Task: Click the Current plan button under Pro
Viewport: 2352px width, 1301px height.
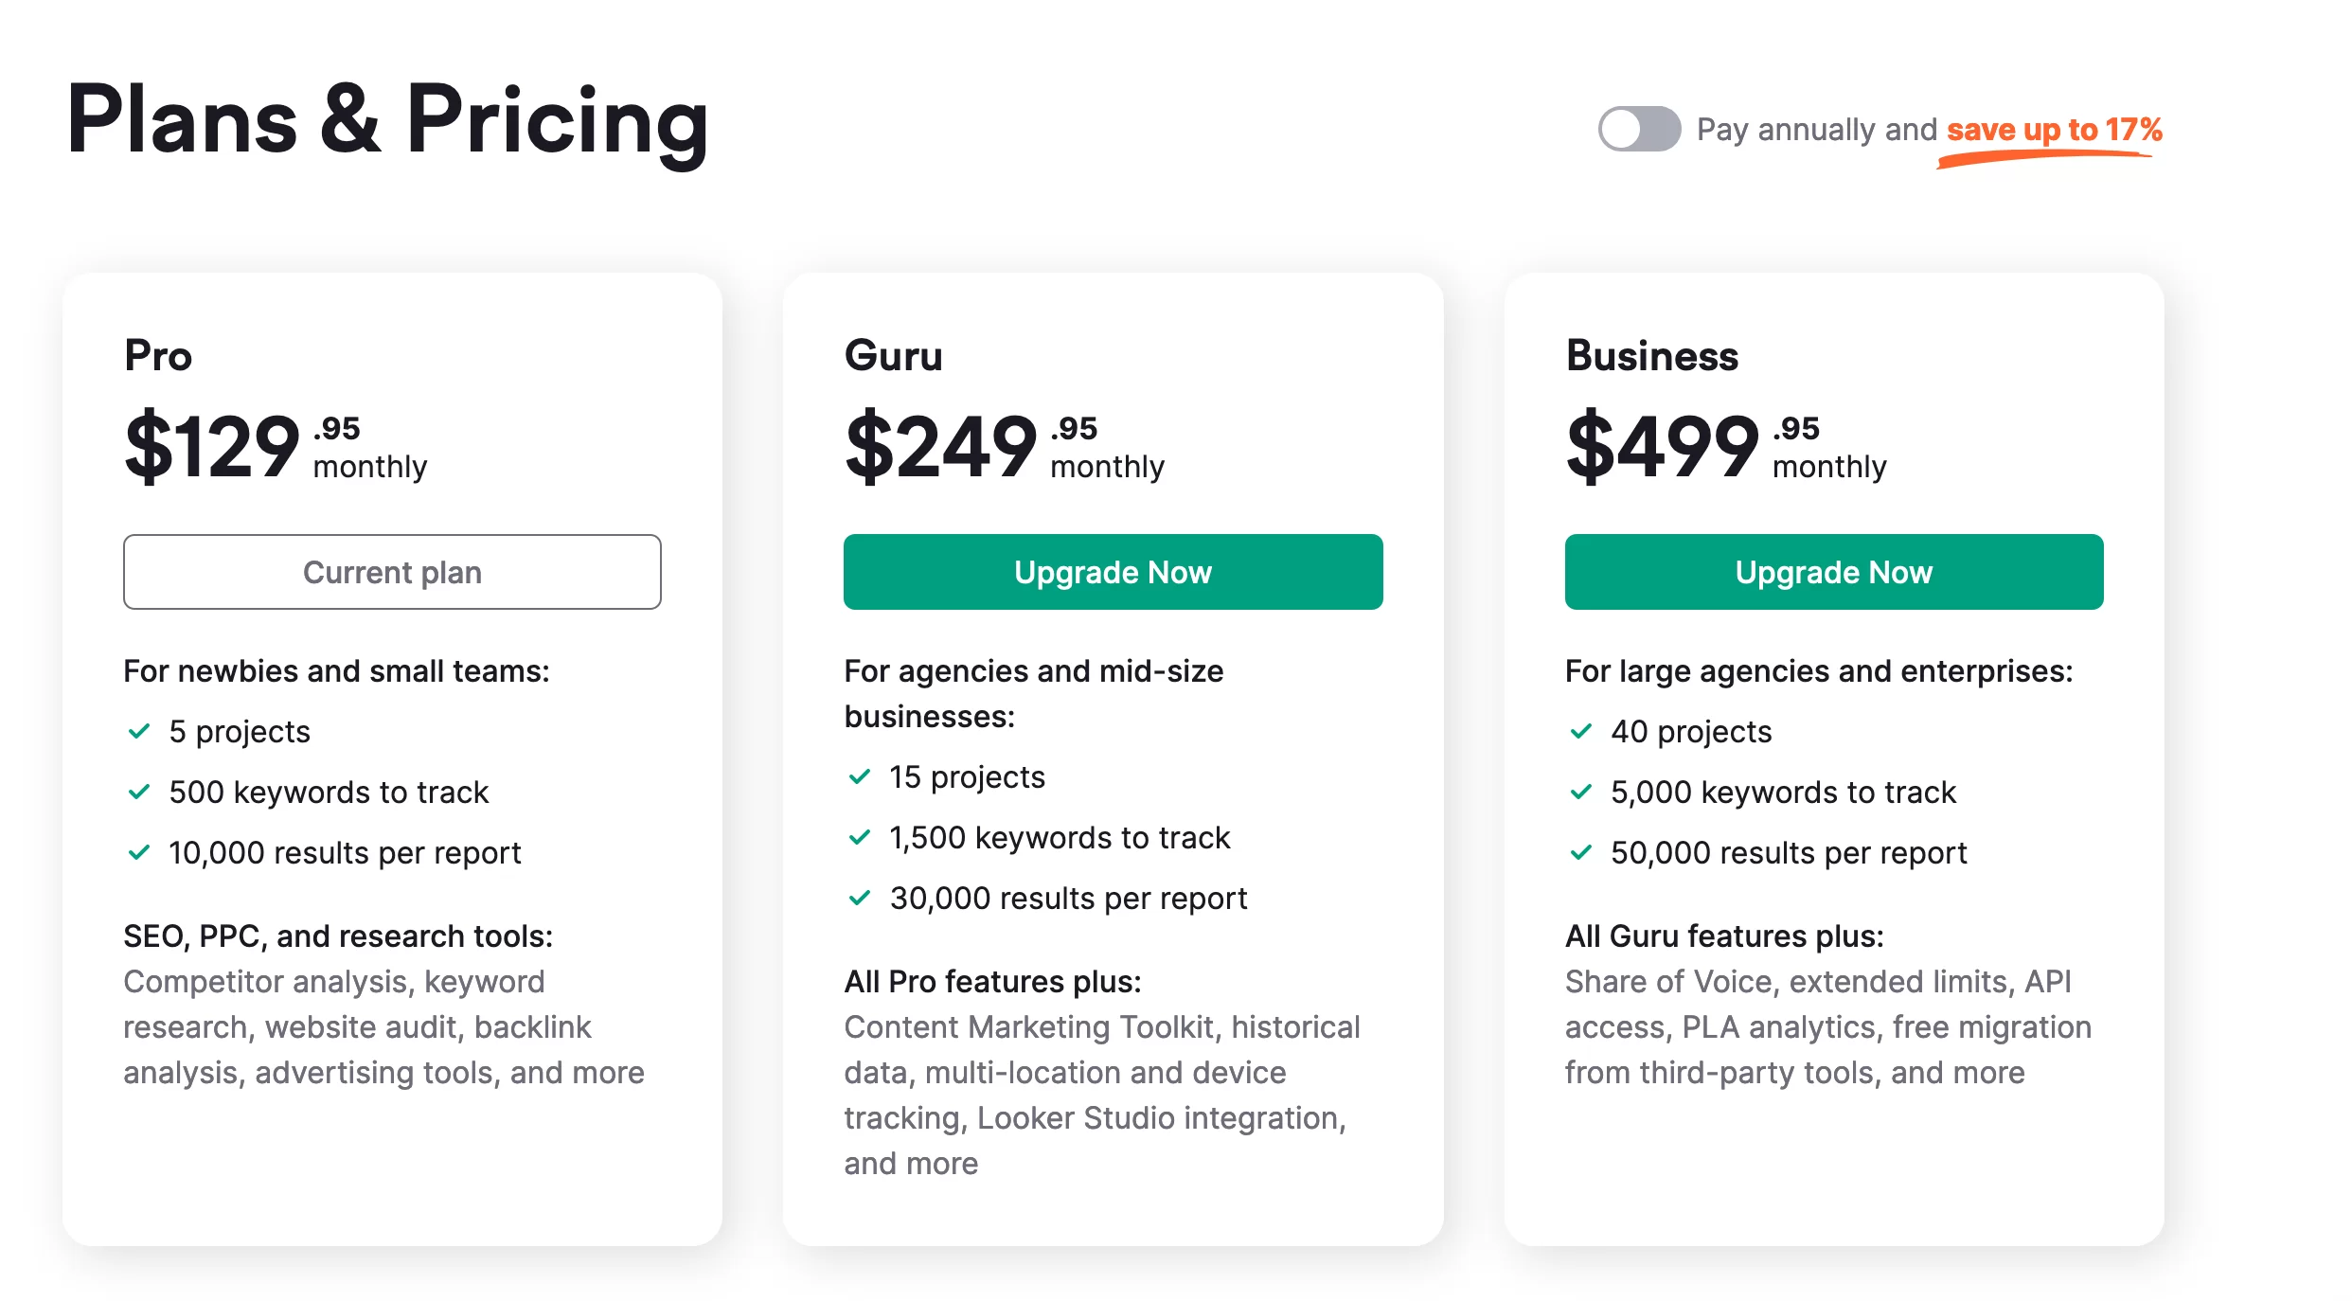Action: click(392, 572)
